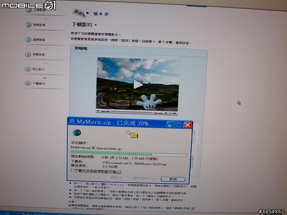The height and width of the screenshot is (215, 287).
Task: Click the chevron between steps 3 and 4
Action: [45, 49]
